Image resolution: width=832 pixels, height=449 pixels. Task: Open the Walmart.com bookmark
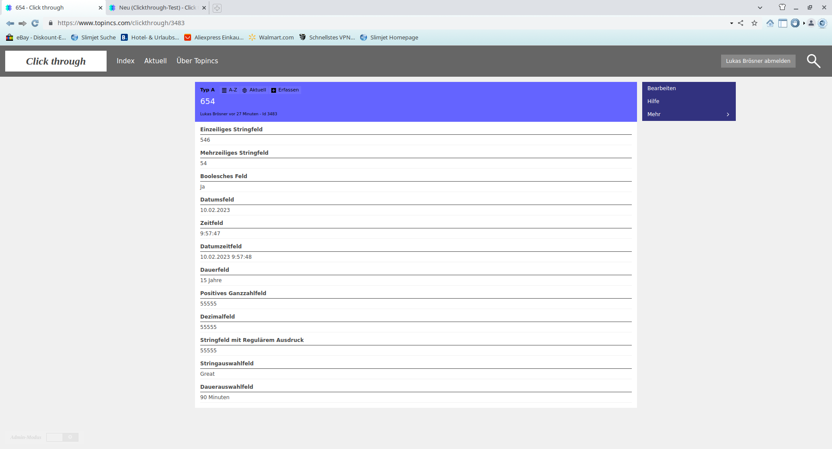(x=276, y=38)
